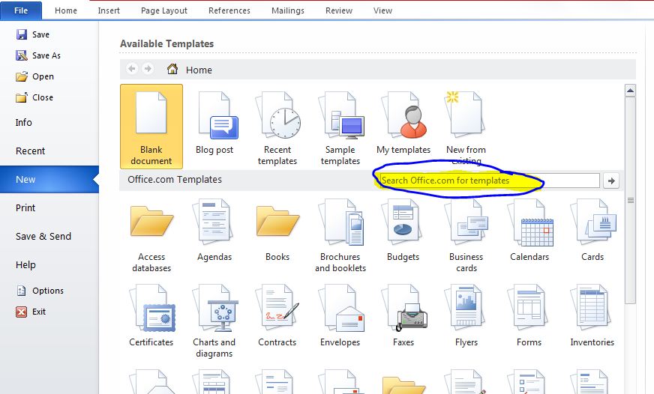The width and height of the screenshot is (654, 394).
Task: Click the scrollbar up arrow
Action: click(630, 91)
